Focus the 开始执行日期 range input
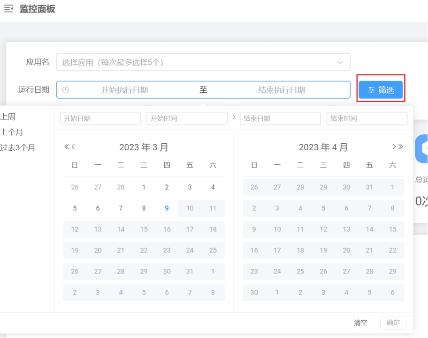The width and height of the screenshot is (428, 338). click(x=124, y=90)
